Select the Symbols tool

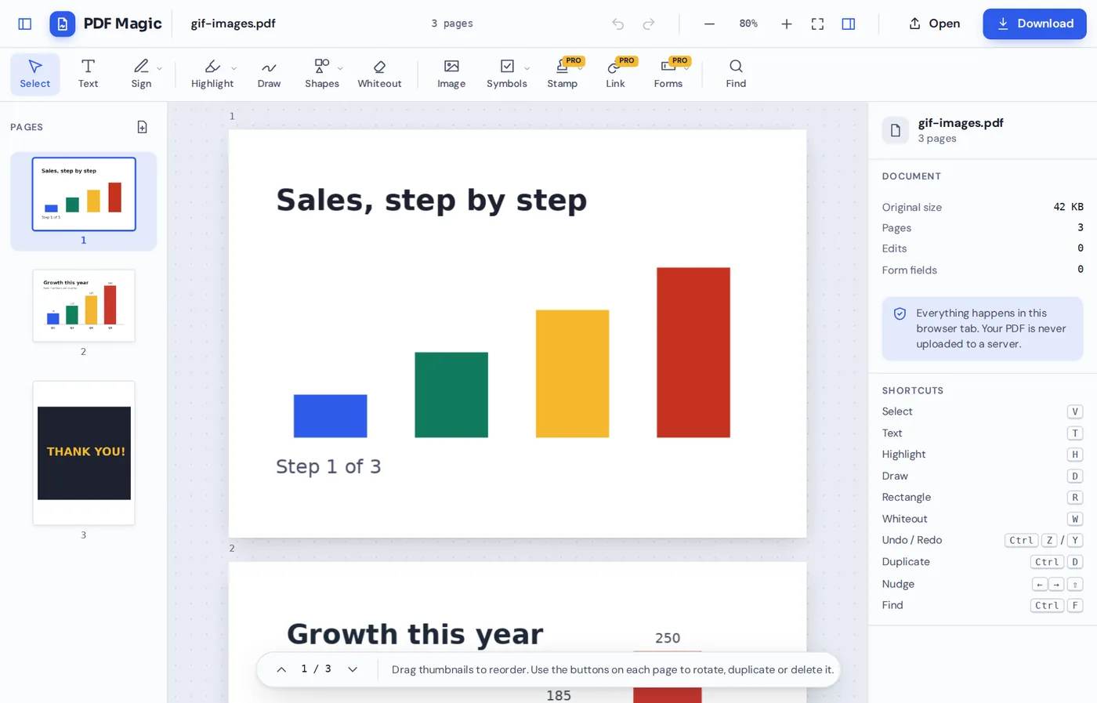click(x=507, y=74)
